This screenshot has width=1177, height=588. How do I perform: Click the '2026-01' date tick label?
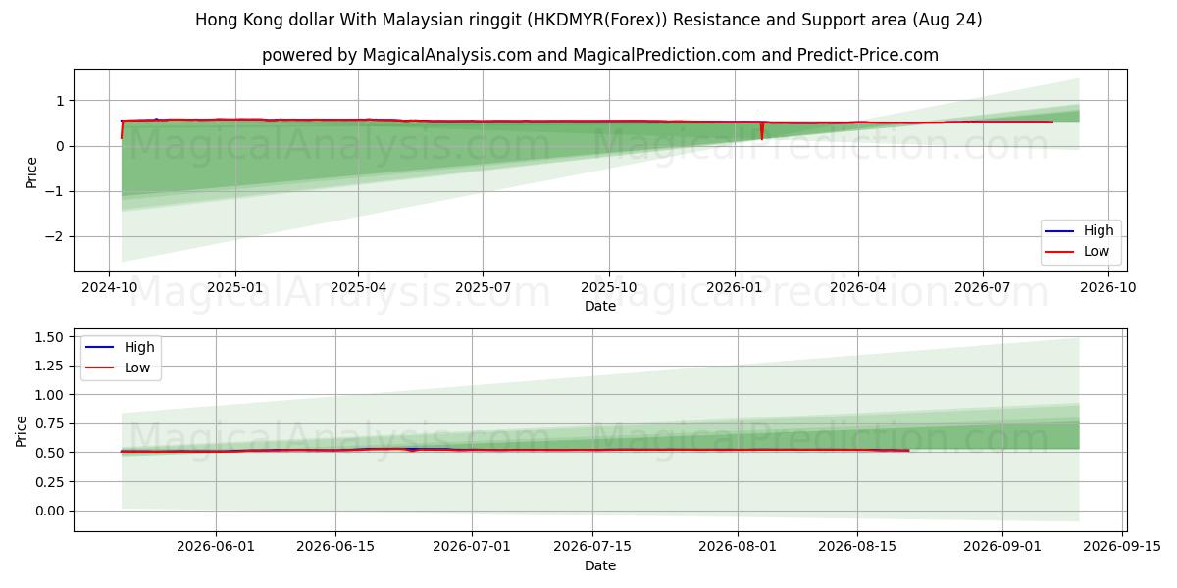tap(734, 288)
